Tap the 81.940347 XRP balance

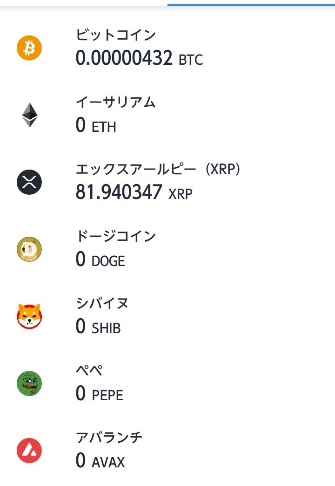tap(134, 192)
